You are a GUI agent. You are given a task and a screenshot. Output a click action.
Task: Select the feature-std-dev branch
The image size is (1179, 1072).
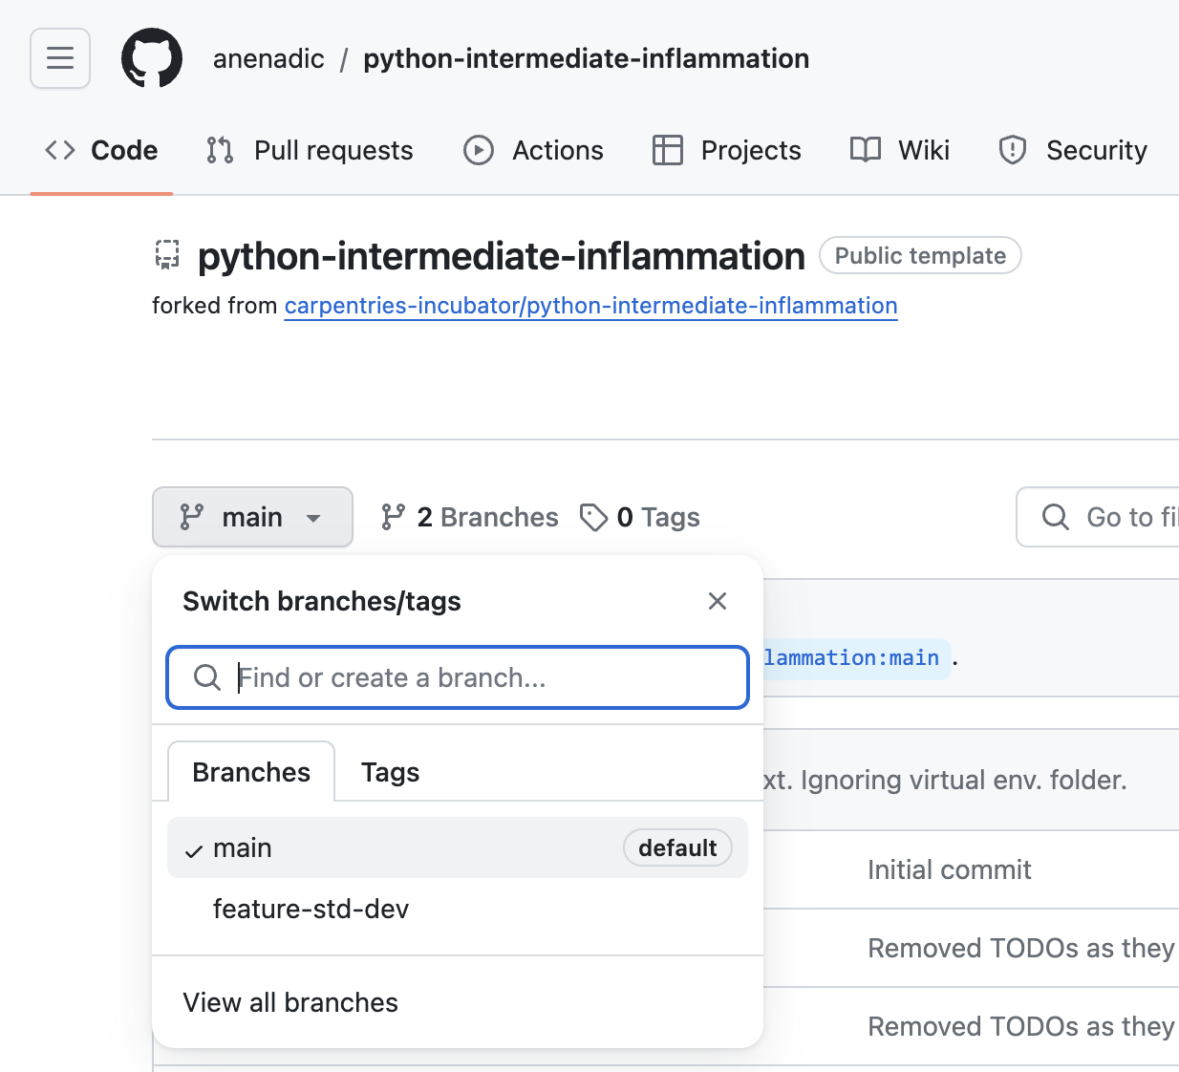coord(311,909)
